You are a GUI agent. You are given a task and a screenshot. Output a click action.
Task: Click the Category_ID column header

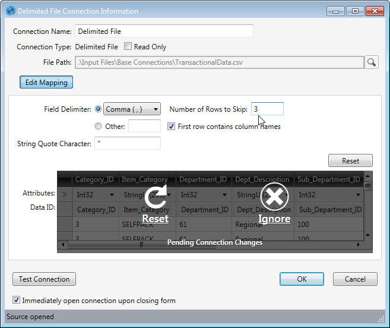pos(94,179)
